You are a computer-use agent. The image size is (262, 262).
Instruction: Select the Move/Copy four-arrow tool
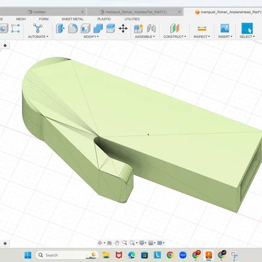point(123,29)
